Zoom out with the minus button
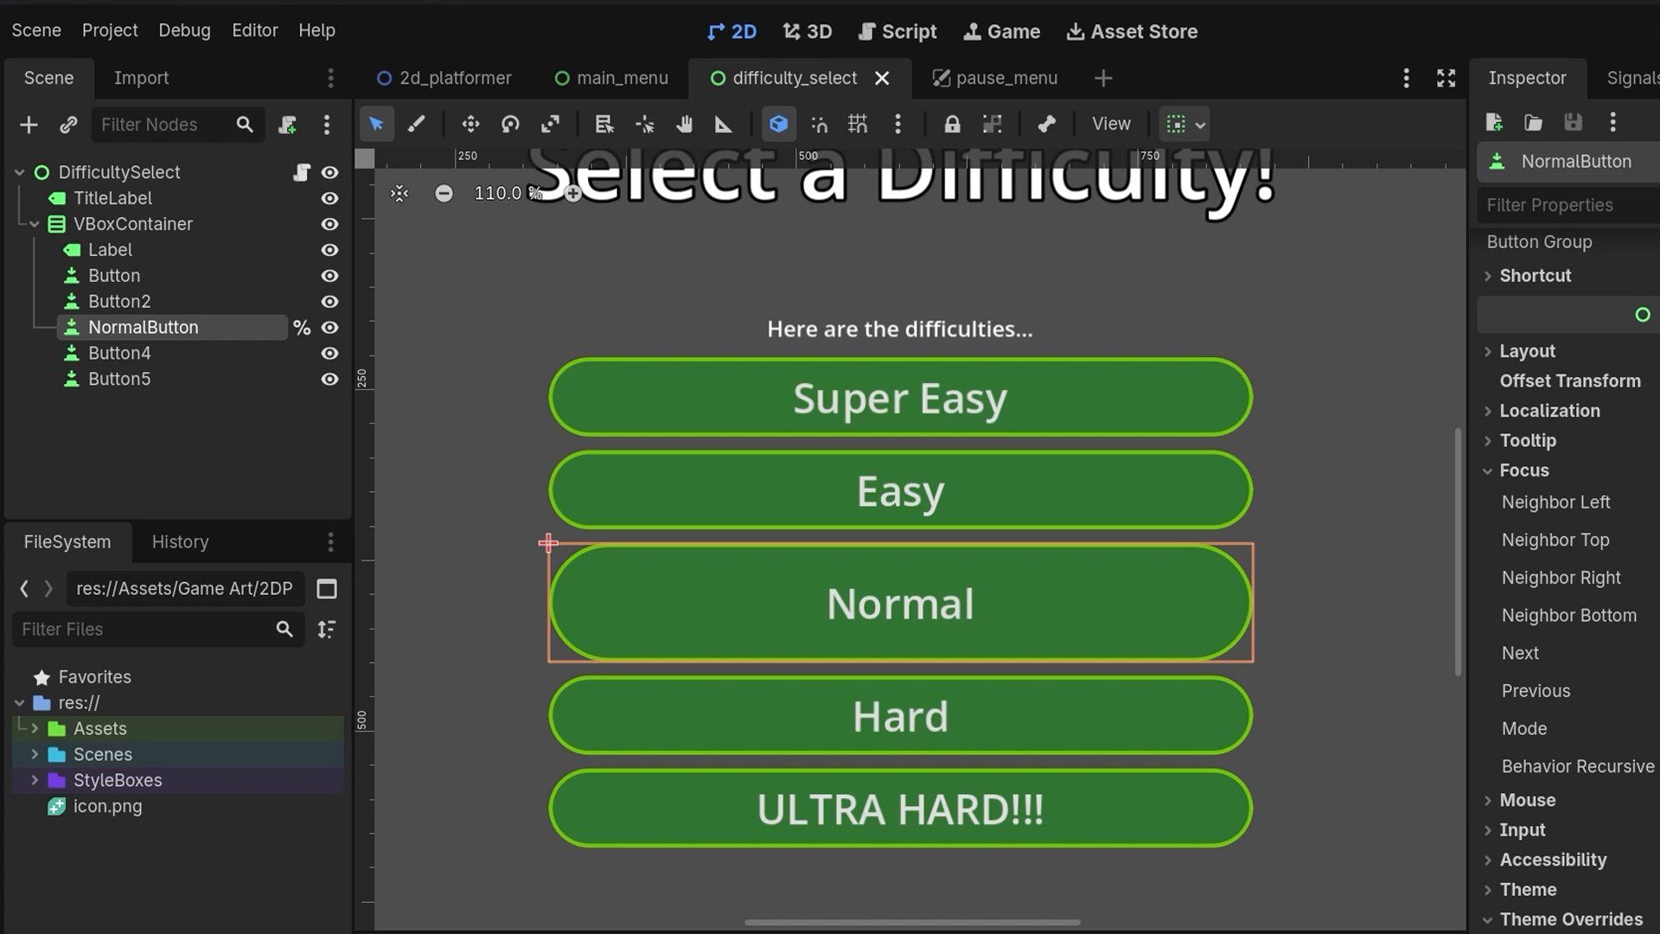This screenshot has height=934, width=1660. [x=444, y=193]
